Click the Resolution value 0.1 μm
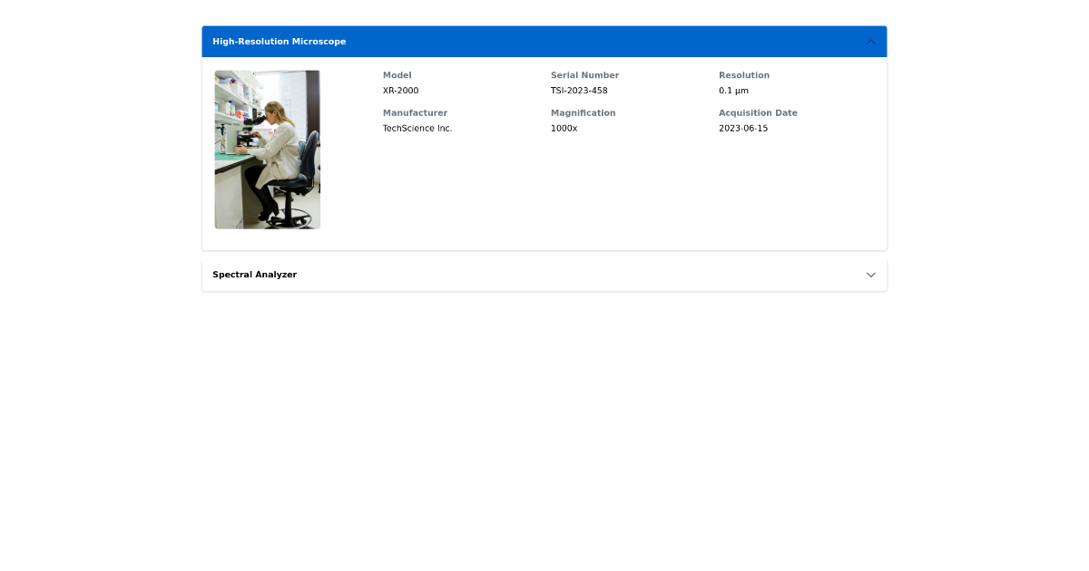Viewport: 1089px width, 571px height. 733,91
